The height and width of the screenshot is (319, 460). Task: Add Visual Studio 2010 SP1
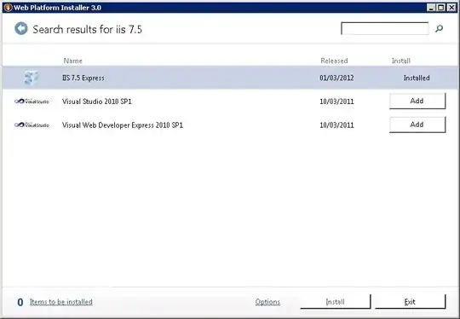[x=417, y=101]
